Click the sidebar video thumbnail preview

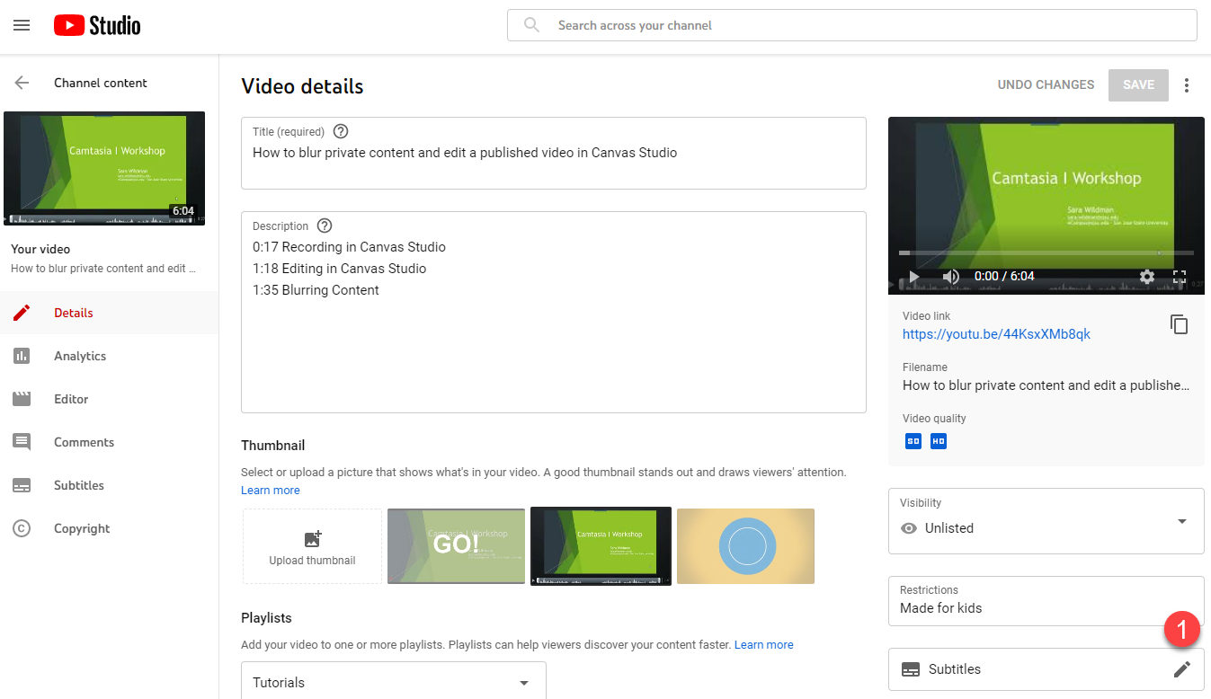click(x=104, y=168)
